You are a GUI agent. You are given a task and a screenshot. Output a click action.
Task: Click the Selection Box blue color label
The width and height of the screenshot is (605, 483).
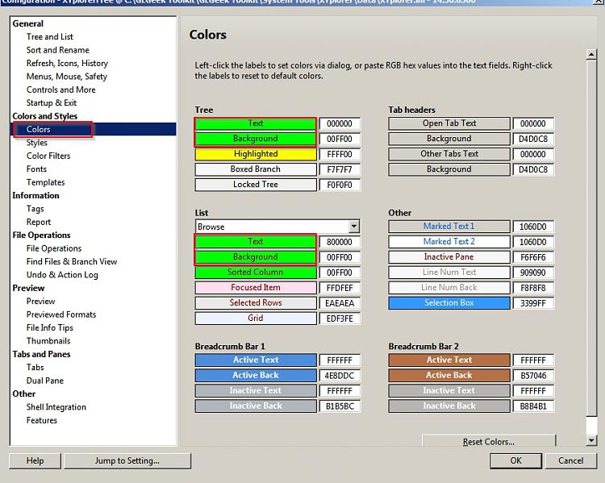(449, 303)
